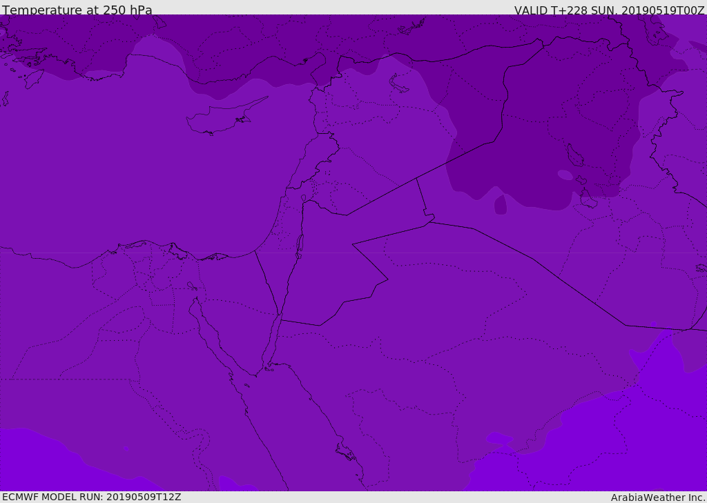Click the Saudi–Iraq neutral zone border corner

pyautogui.click(x=428, y=218)
